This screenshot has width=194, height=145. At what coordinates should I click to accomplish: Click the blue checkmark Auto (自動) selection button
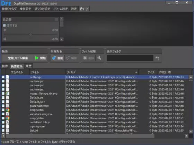click(58, 58)
